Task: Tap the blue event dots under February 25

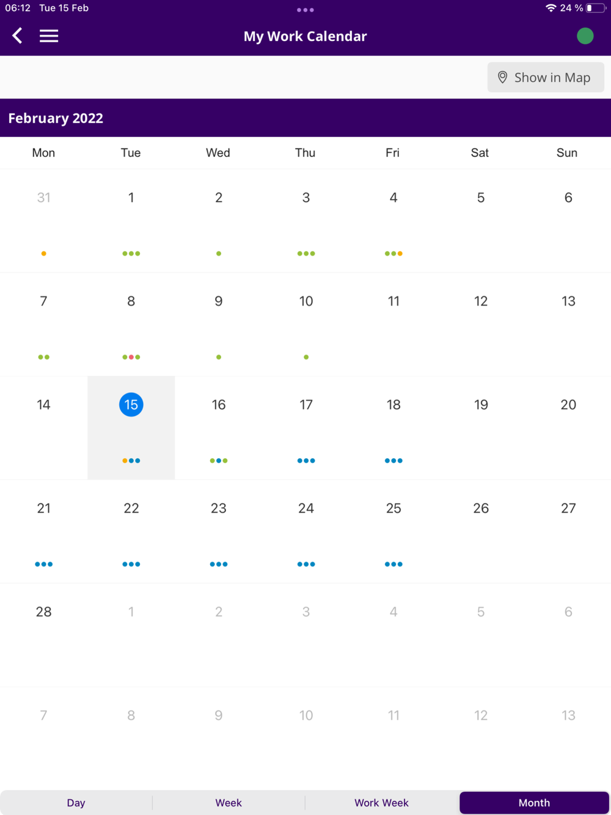Action: pos(393,564)
